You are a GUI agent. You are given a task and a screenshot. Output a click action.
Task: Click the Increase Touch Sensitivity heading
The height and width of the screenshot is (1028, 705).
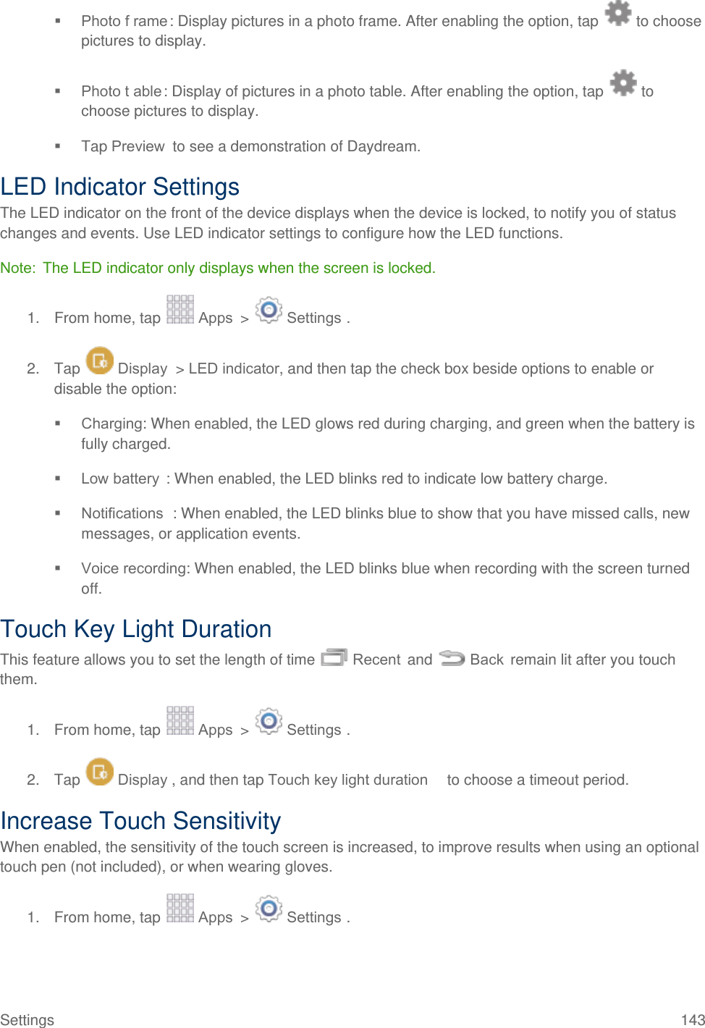click(x=140, y=821)
